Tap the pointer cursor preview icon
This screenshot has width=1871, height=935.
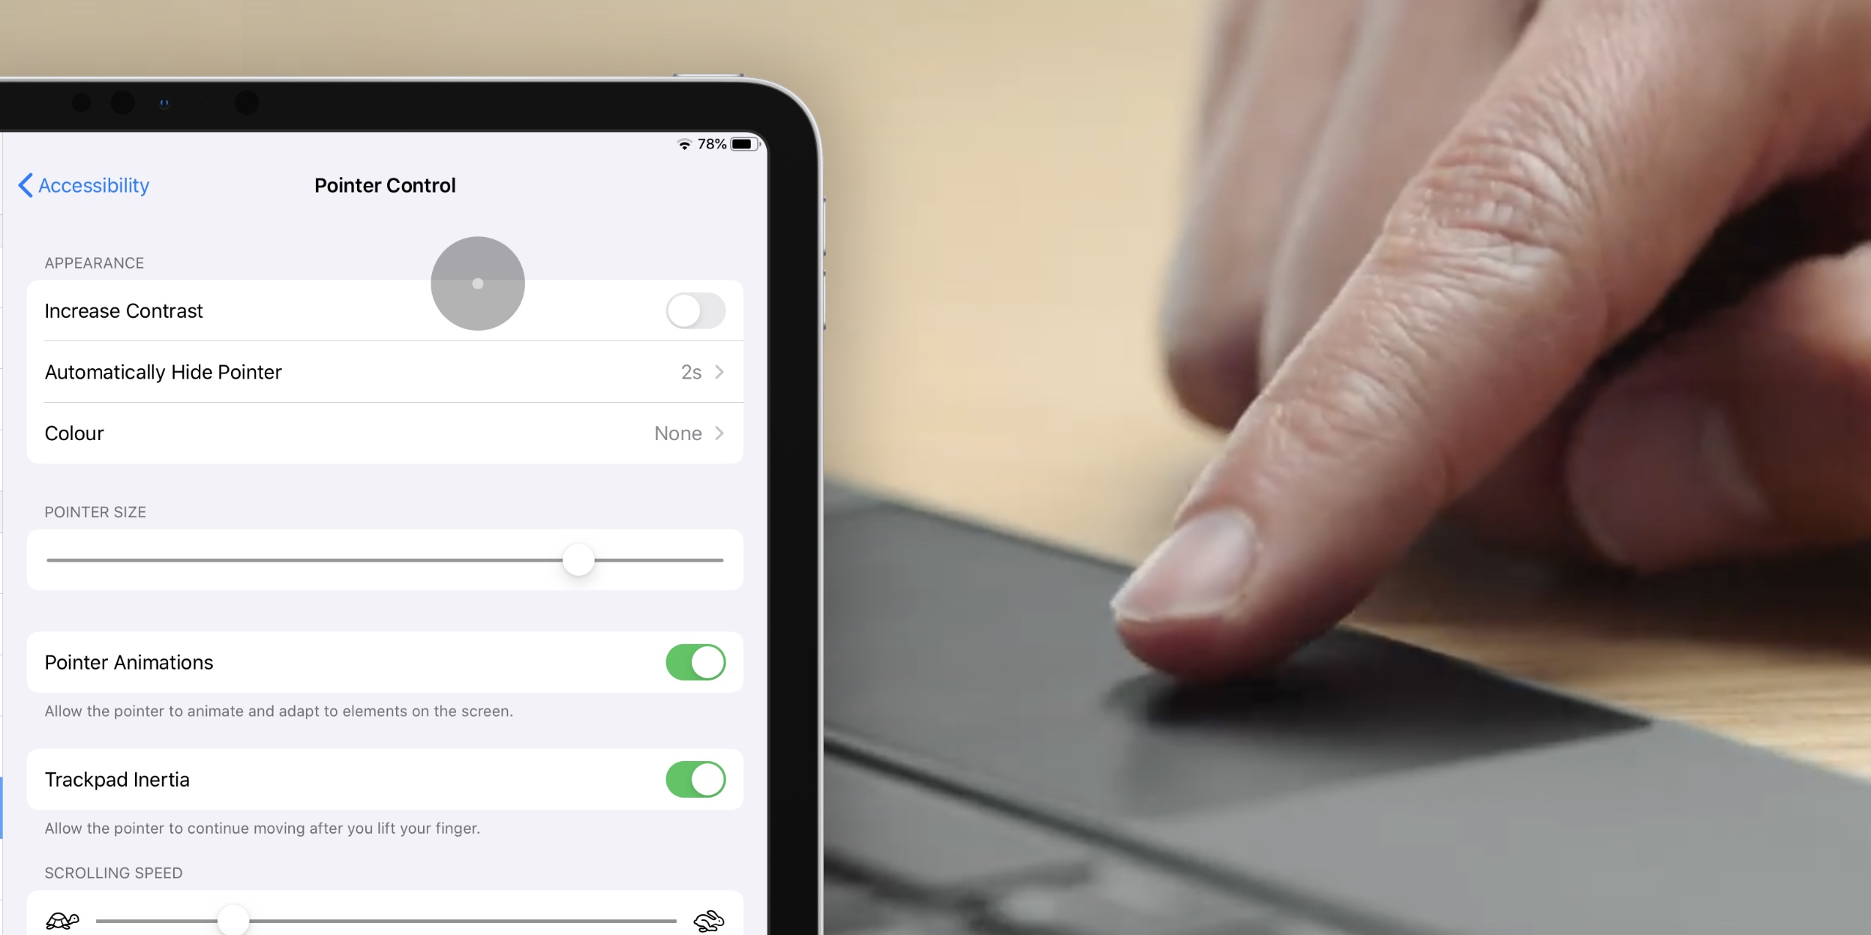coord(477,283)
